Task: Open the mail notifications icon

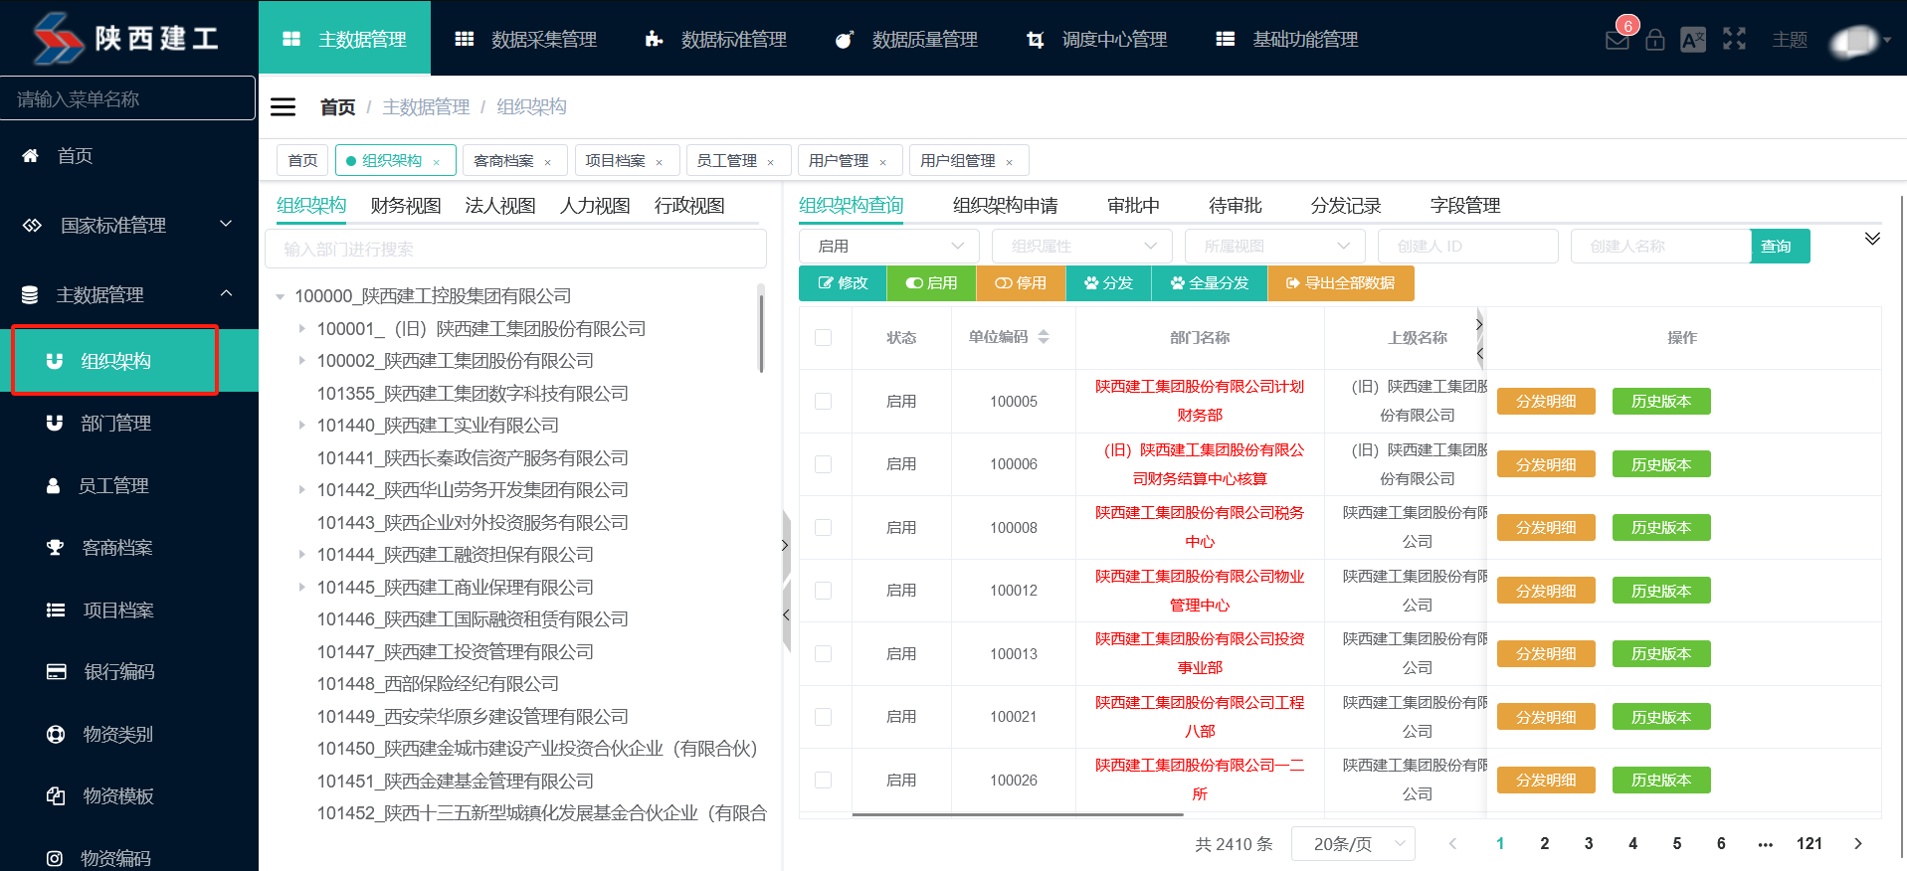Action: [x=1617, y=40]
